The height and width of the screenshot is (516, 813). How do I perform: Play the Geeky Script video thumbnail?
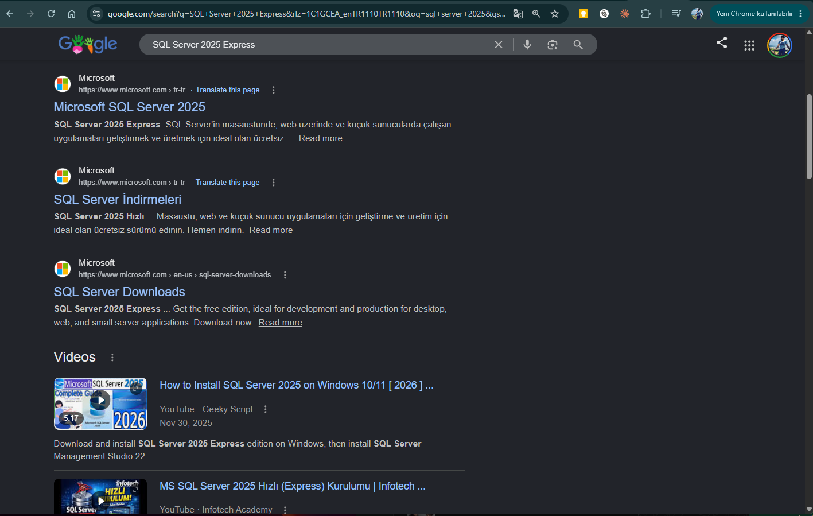(x=100, y=404)
